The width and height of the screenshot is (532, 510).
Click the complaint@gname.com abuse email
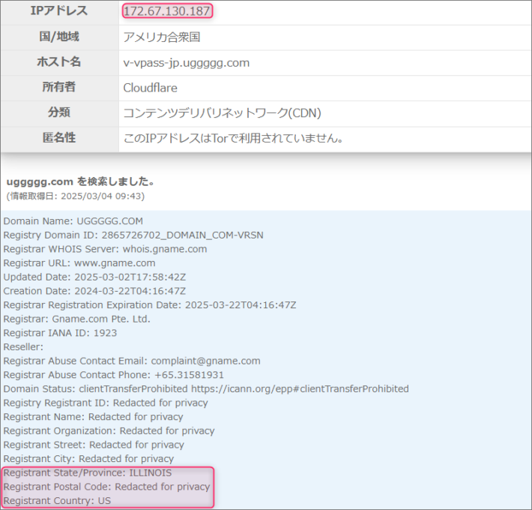(205, 361)
